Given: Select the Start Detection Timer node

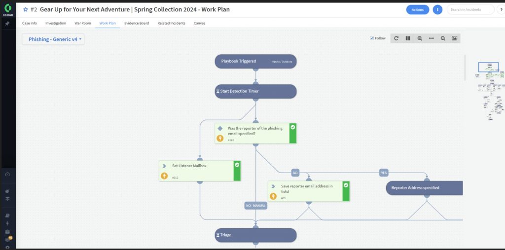Looking at the screenshot, I should [x=255, y=92].
